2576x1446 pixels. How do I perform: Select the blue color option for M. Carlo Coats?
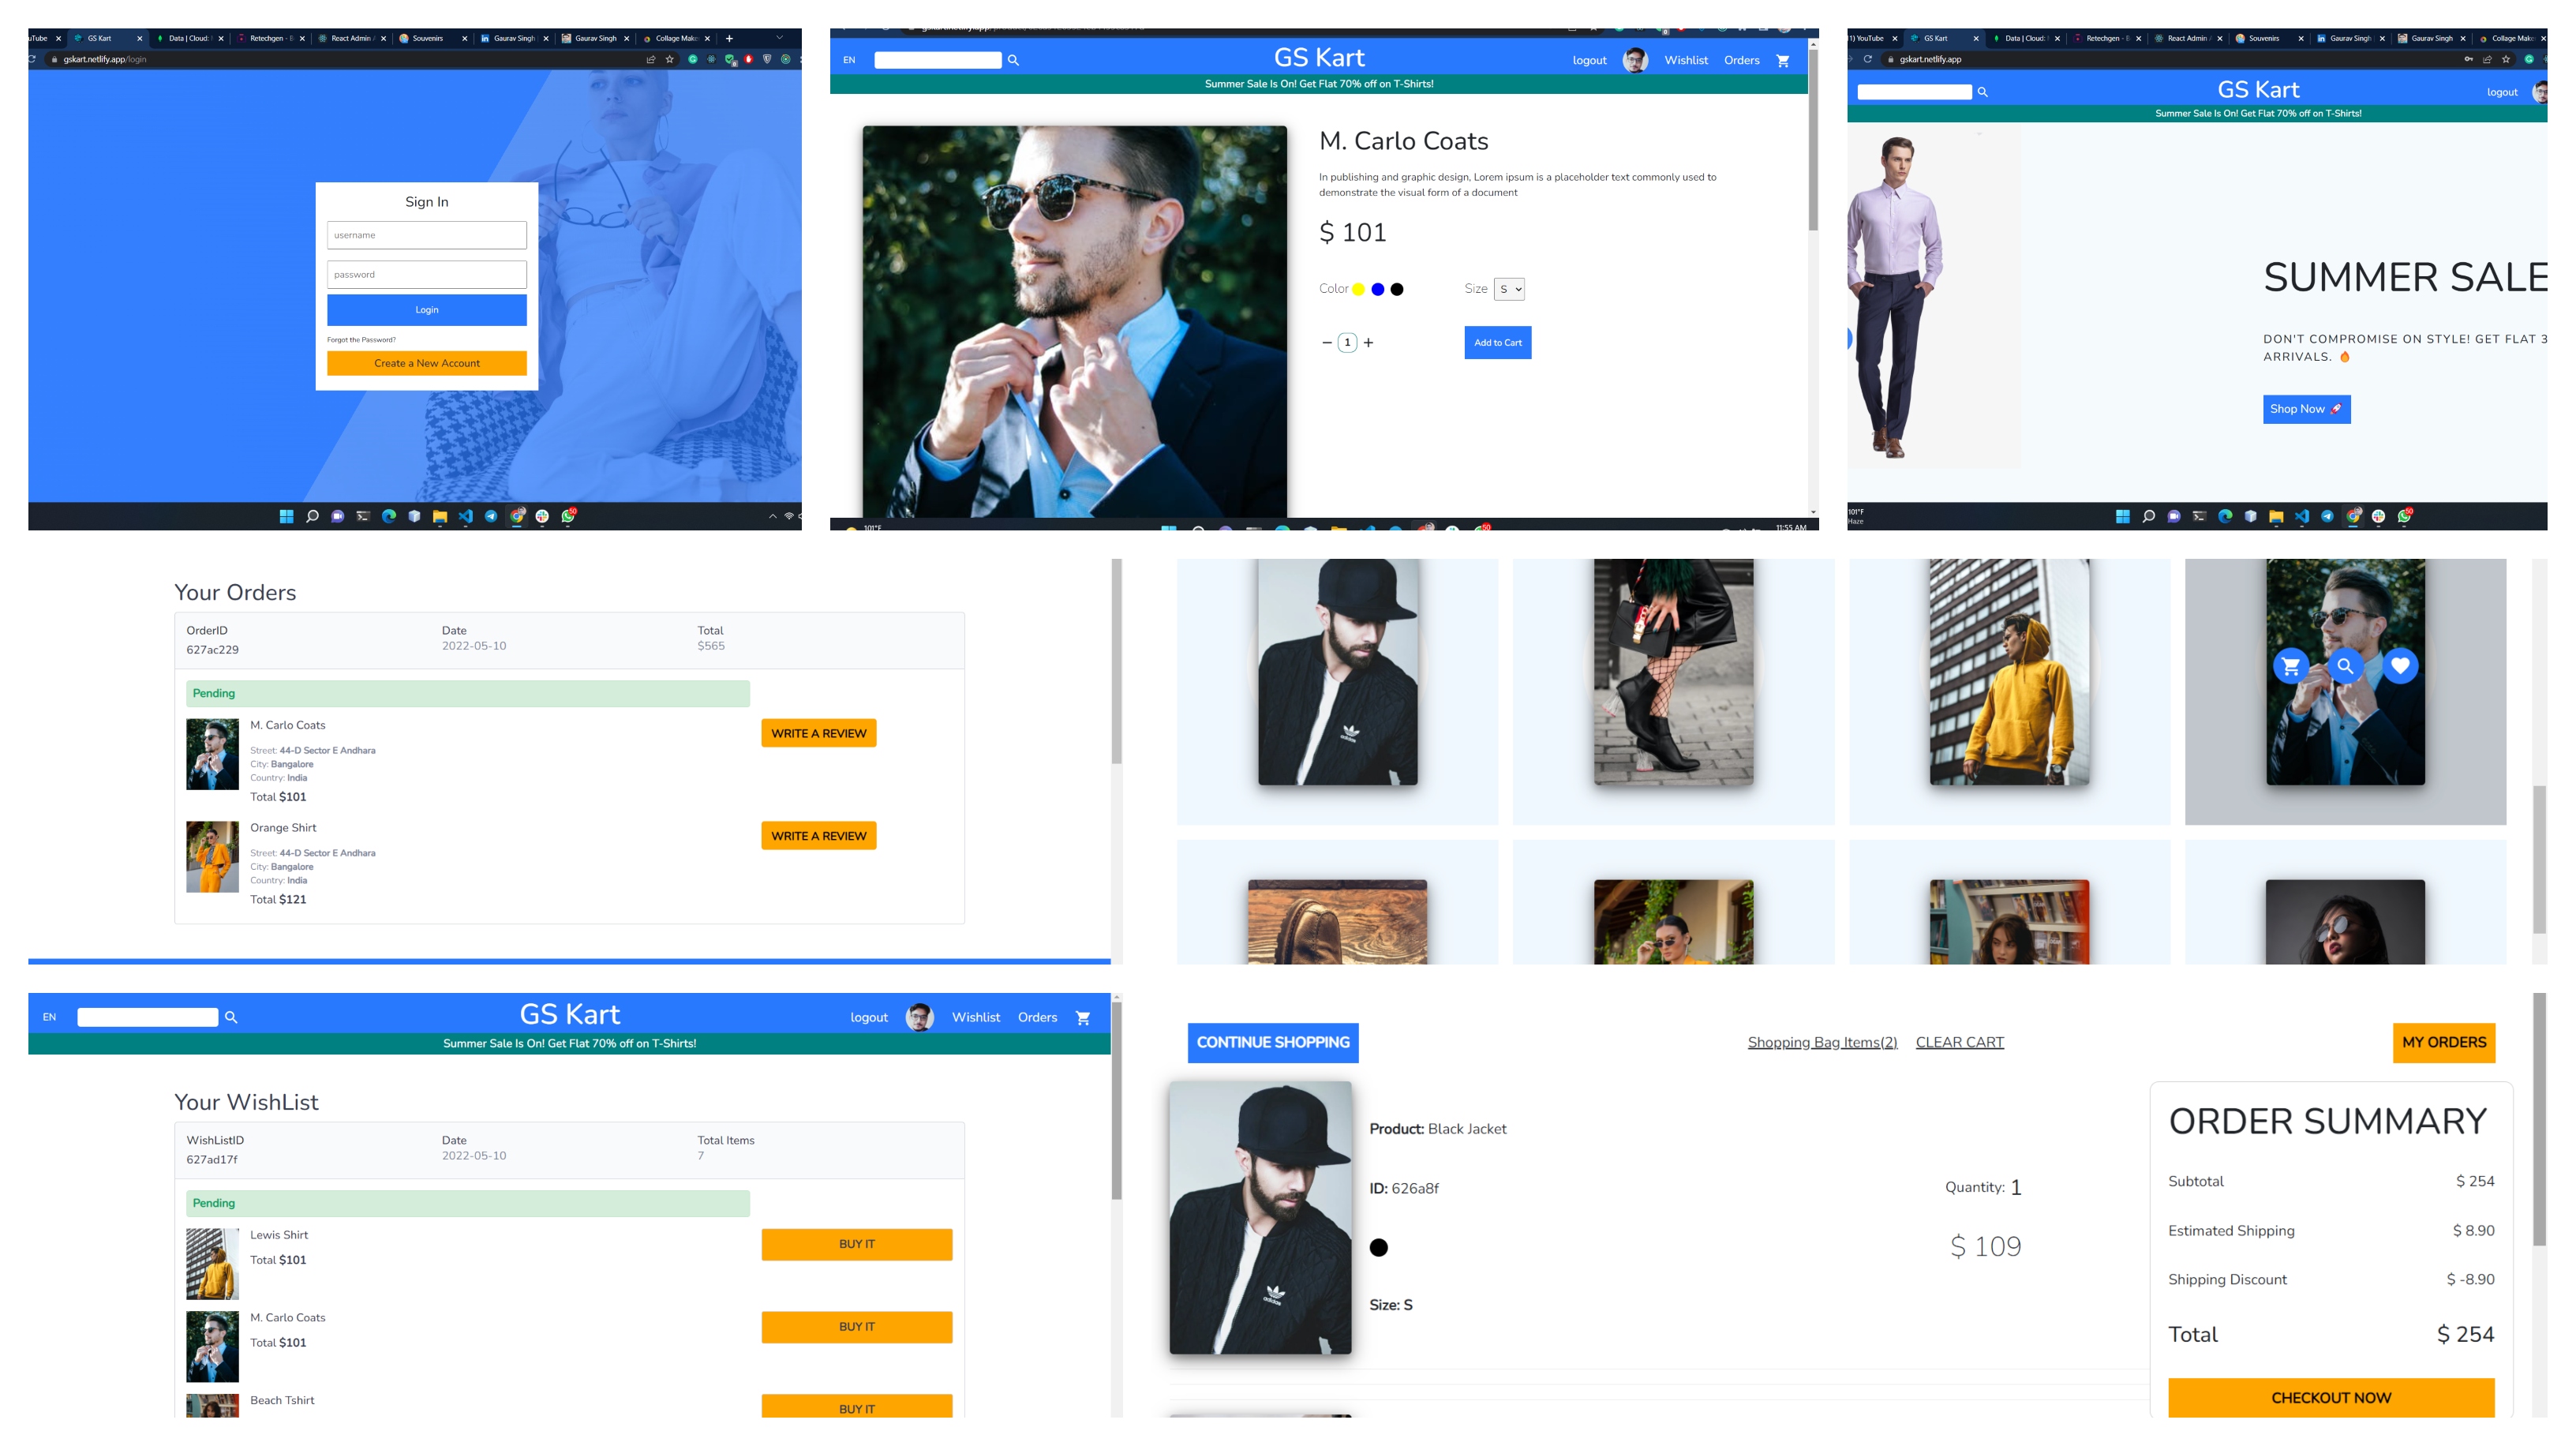1378,290
